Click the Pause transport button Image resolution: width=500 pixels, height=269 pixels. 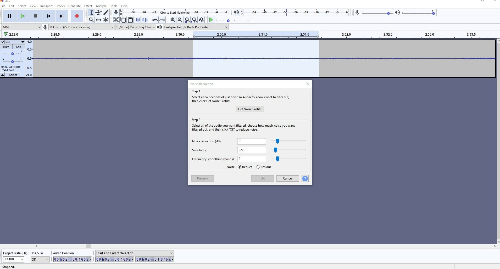pos(9,16)
